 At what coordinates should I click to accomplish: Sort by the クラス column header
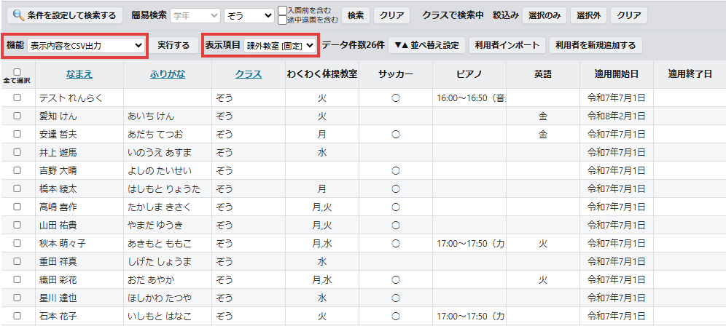249,73
